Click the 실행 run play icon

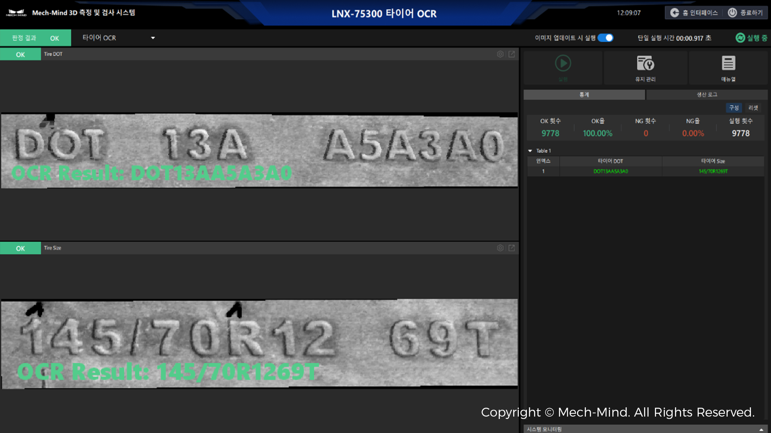(563, 63)
